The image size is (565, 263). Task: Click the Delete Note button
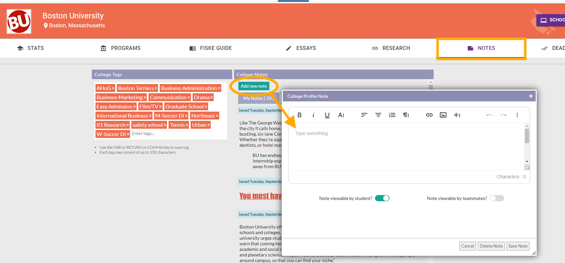click(491, 246)
